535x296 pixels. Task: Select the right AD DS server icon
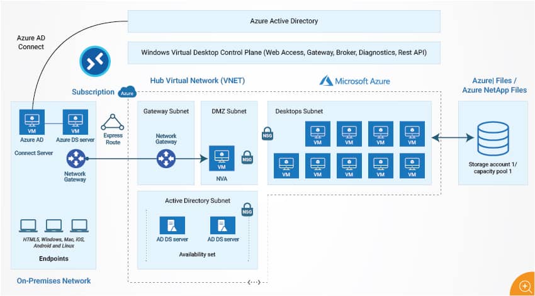tap(223, 225)
